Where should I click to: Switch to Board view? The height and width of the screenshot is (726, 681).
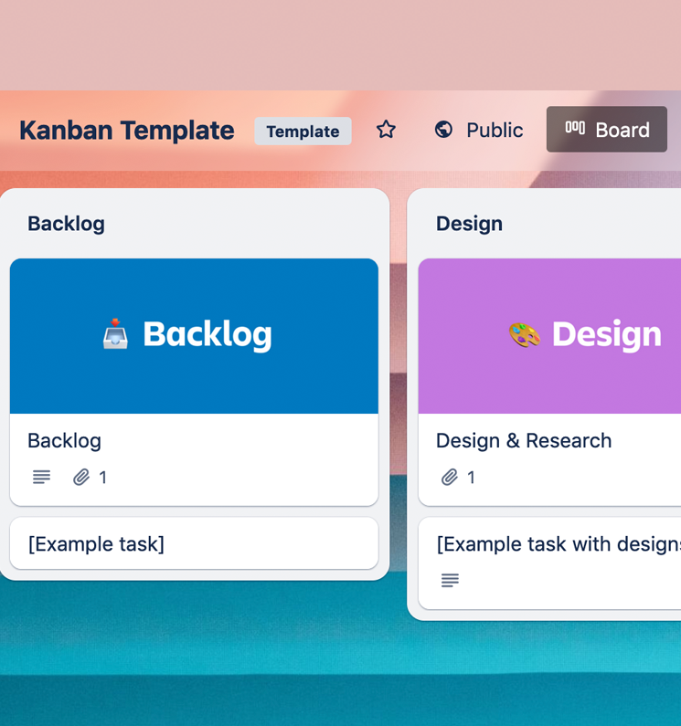click(x=606, y=129)
